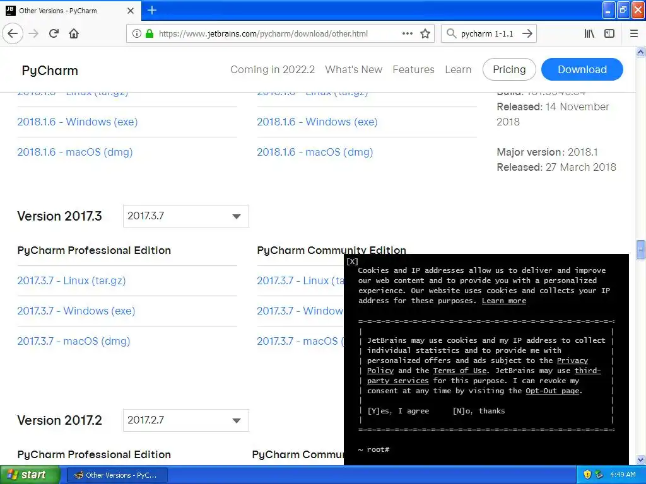Image resolution: width=646 pixels, height=484 pixels.
Task: Click the blue Download button
Action: pos(582,69)
